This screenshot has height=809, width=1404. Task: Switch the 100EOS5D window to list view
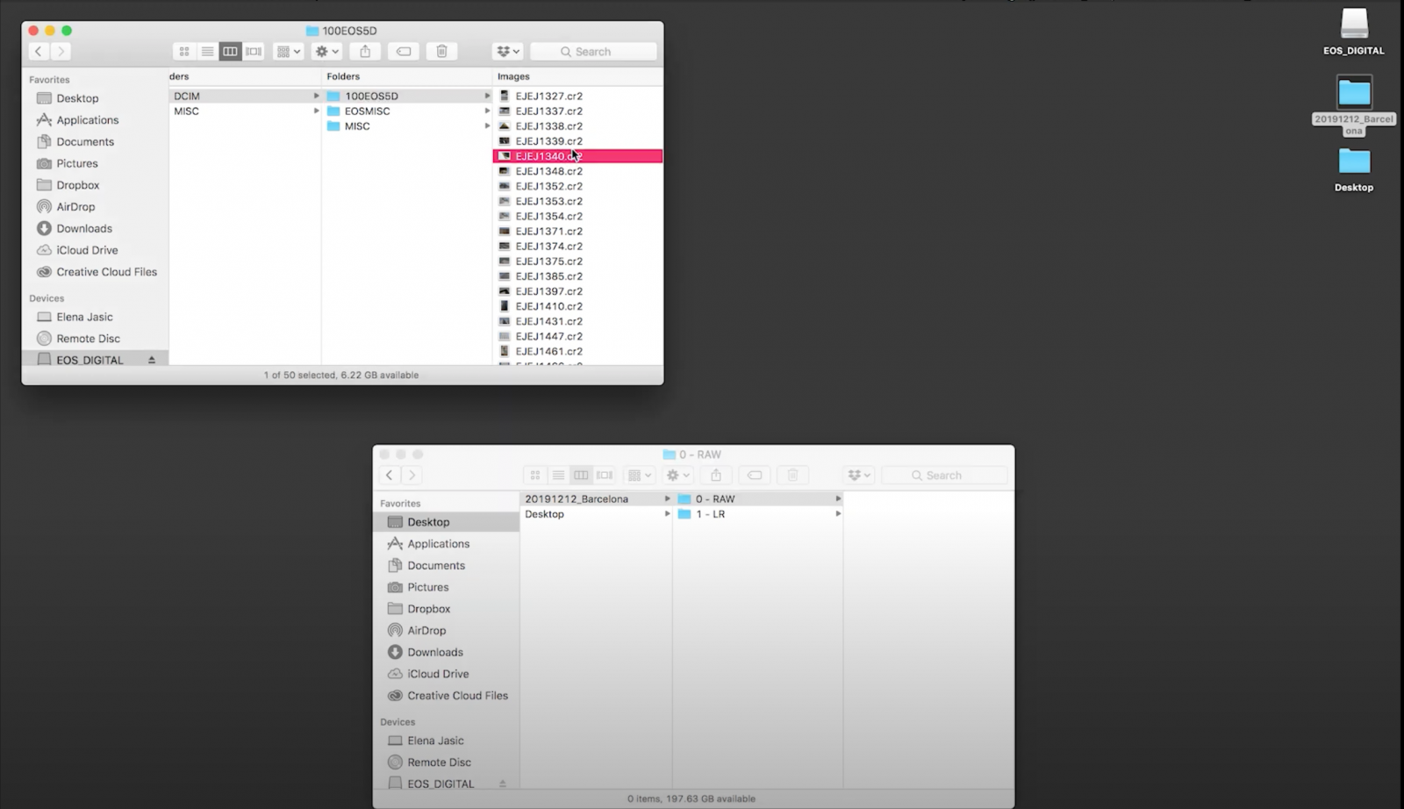coord(207,52)
